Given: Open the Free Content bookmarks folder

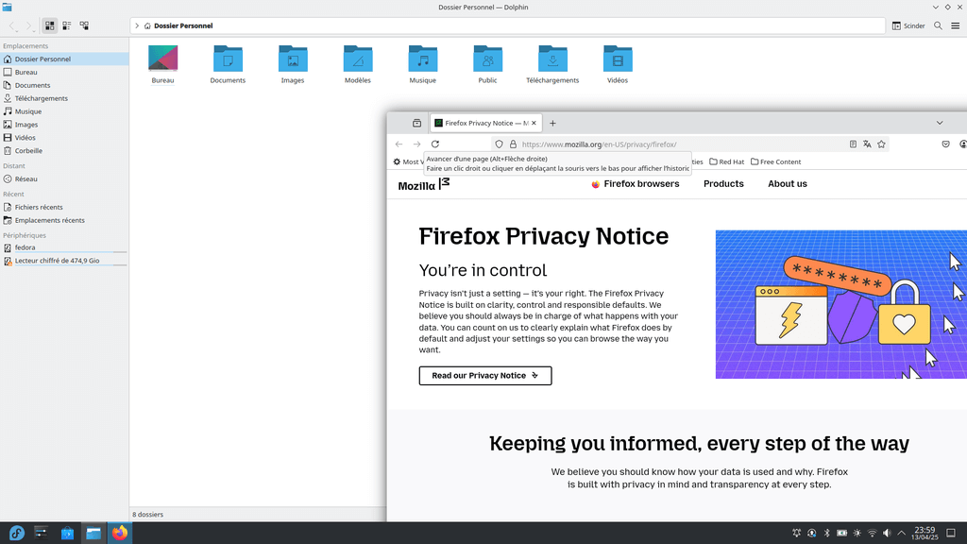Looking at the screenshot, I should pyautogui.click(x=776, y=162).
